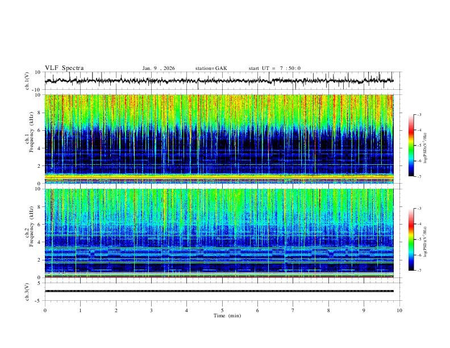Click inside the ch.1 frequency spectrogram
Screen dimensions: 450x348
click(x=219, y=139)
